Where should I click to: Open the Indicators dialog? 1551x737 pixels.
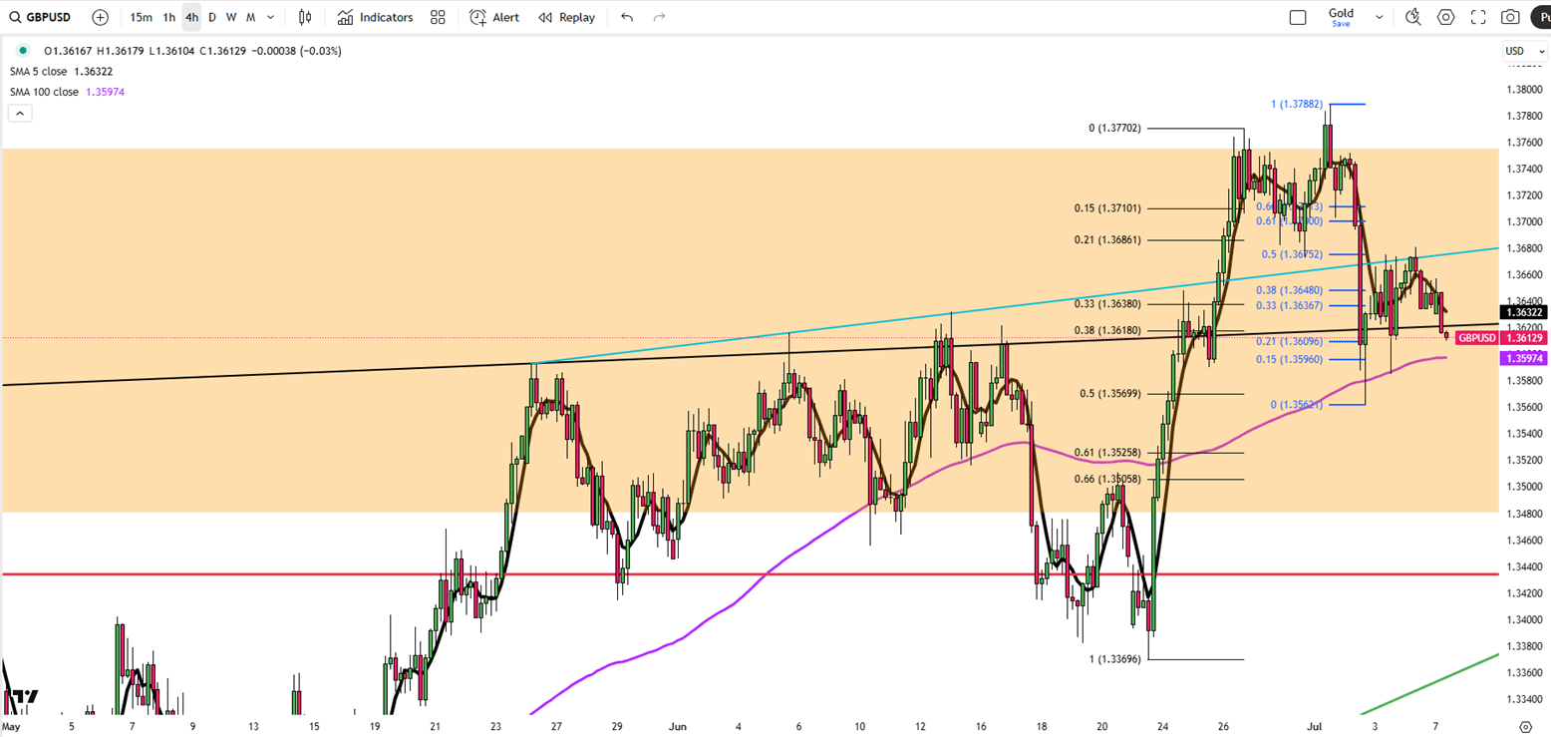375,17
